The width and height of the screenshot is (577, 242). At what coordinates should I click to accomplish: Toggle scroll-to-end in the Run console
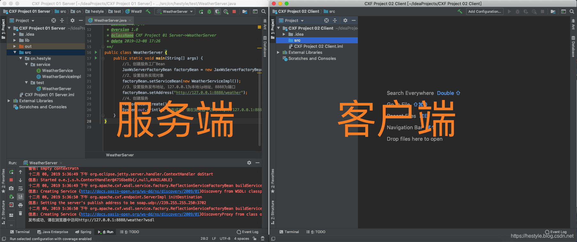[x=20, y=197]
